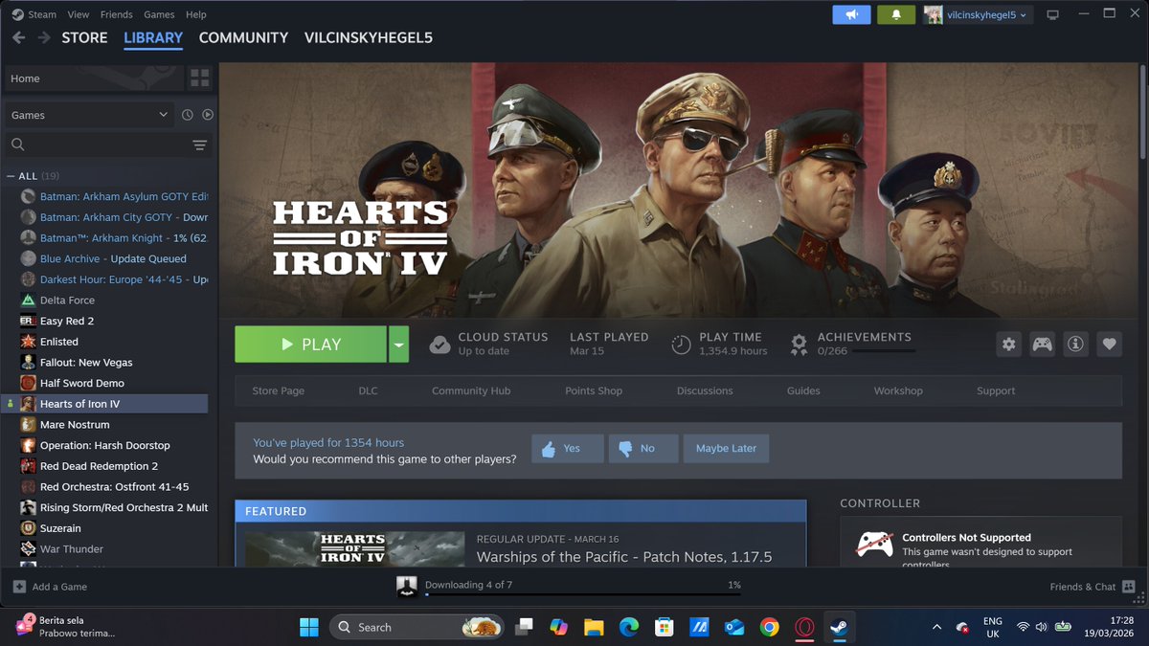Screen dimensions: 1149x646
Task: Open the Games collection dropdown
Action: point(90,115)
